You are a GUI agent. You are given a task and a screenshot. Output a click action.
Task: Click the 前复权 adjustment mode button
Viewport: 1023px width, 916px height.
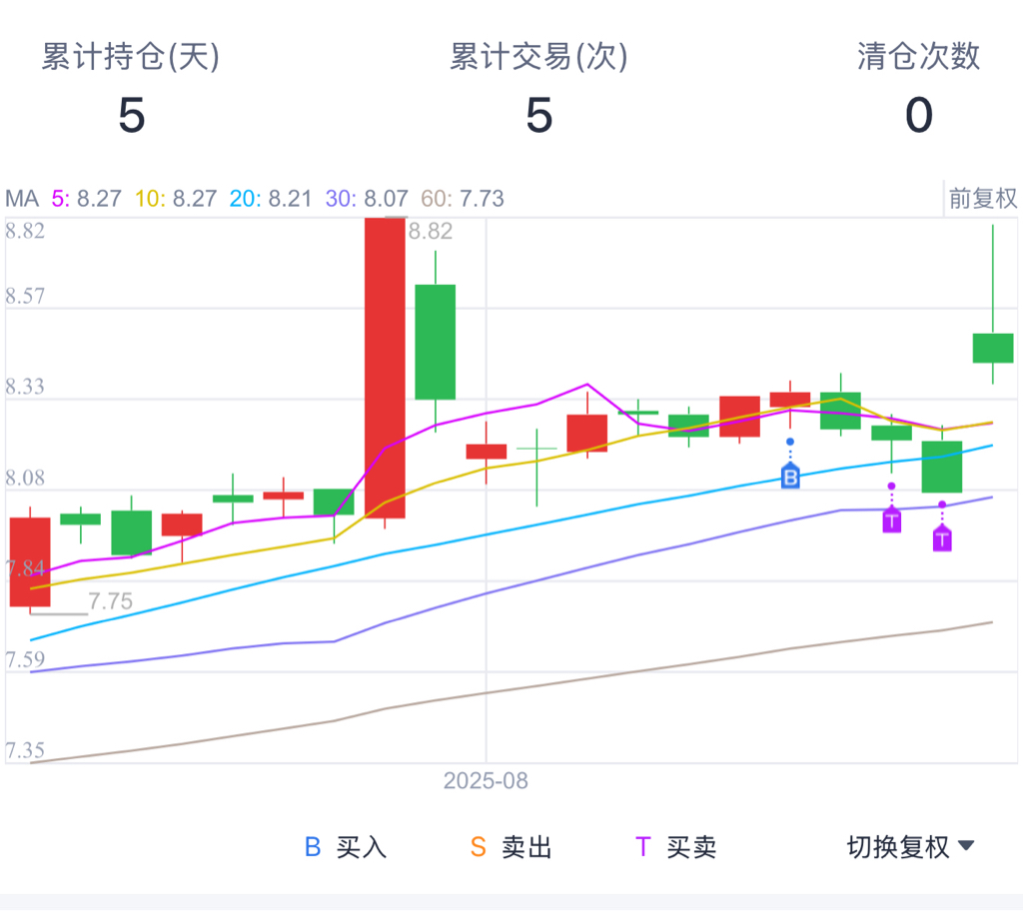(982, 199)
